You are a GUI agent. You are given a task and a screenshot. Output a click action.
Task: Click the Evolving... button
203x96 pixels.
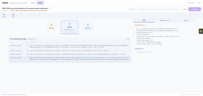tap(195, 9)
